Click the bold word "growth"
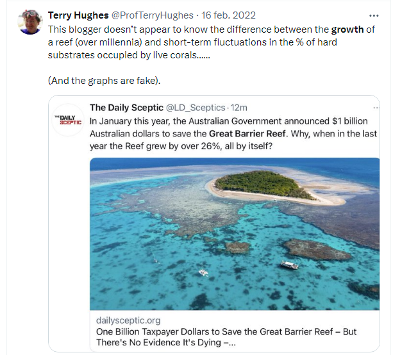393x355 pixels. (x=347, y=29)
